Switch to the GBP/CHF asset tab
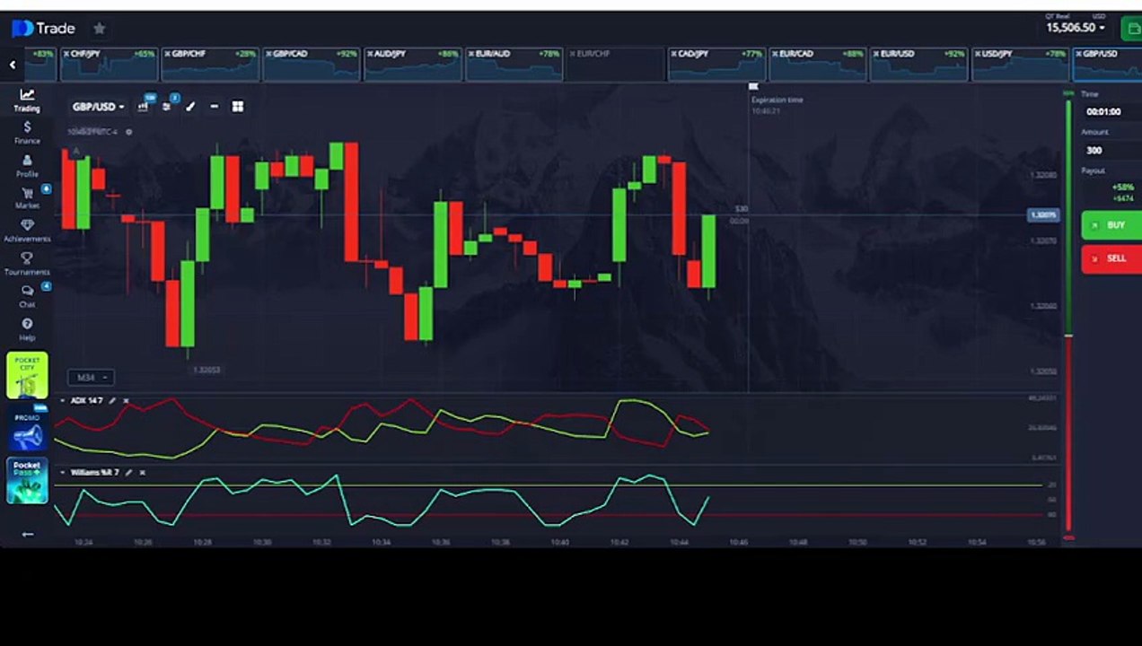 tap(210, 64)
